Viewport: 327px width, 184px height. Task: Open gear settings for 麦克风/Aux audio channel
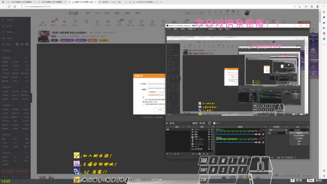pos(263,135)
